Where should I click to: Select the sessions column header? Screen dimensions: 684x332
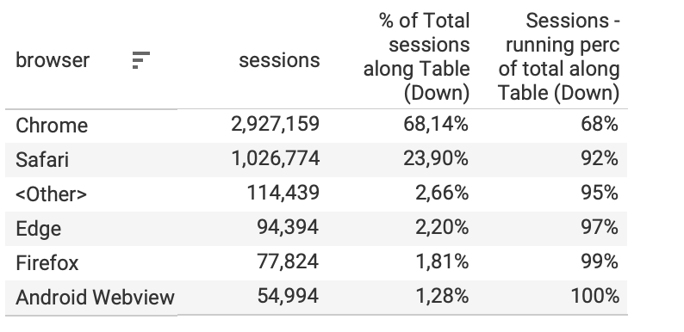pos(279,60)
